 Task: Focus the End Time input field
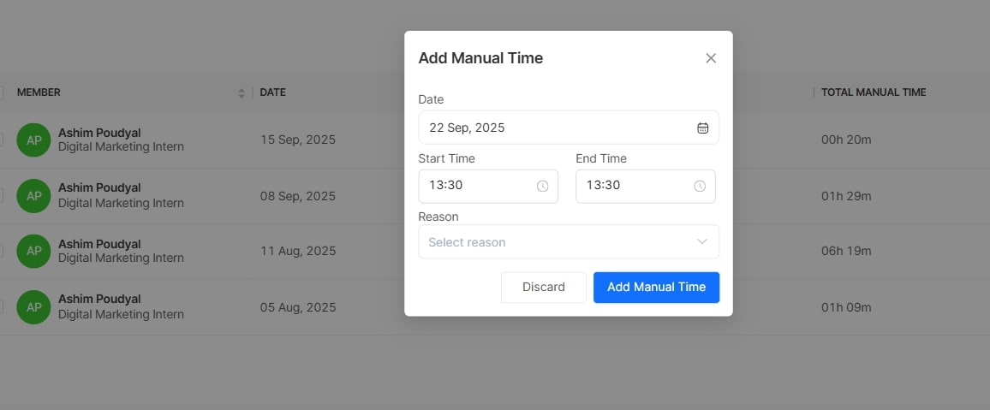click(x=634, y=186)
